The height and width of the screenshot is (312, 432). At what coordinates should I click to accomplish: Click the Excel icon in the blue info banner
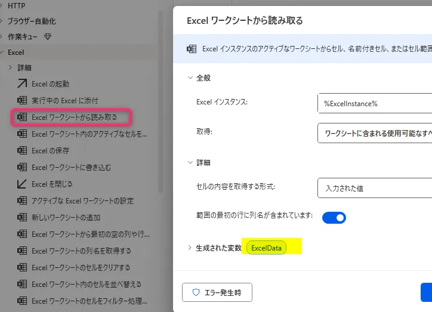point(192,49)
